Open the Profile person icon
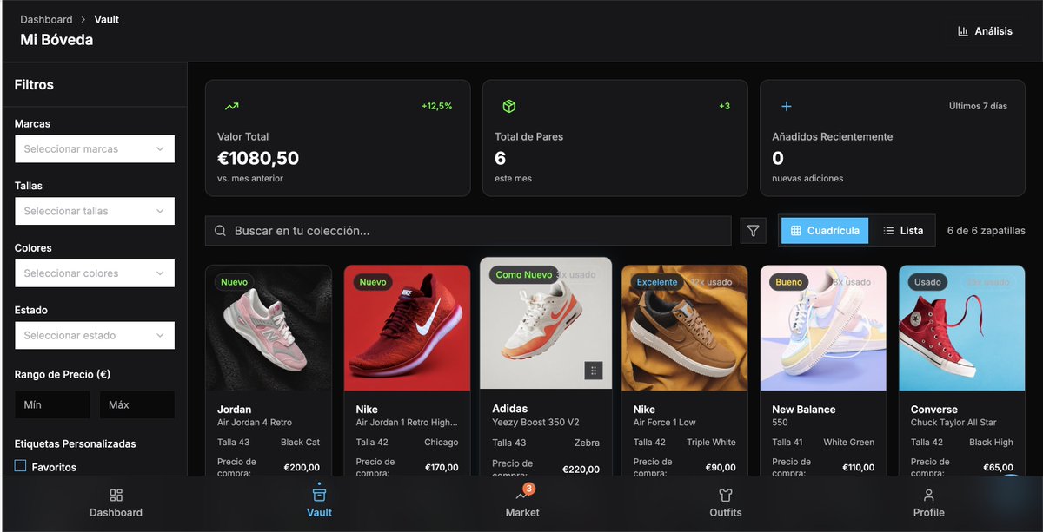 pyautogui.click(x=928, y=495)
